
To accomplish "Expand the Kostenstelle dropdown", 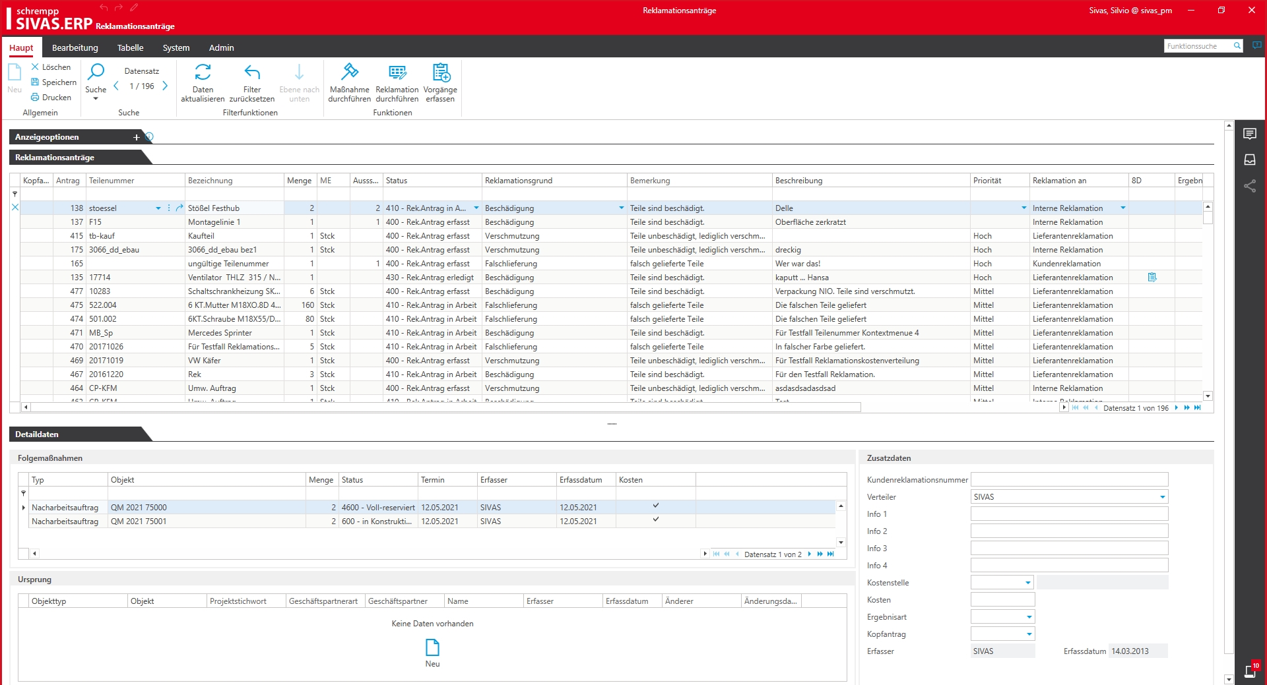I will pos(1027,583).
